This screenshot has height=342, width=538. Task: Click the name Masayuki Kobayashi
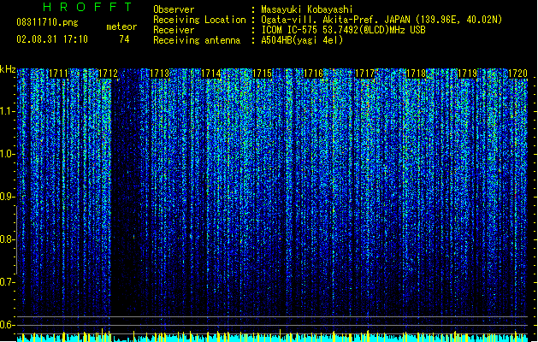click(307, 9)
